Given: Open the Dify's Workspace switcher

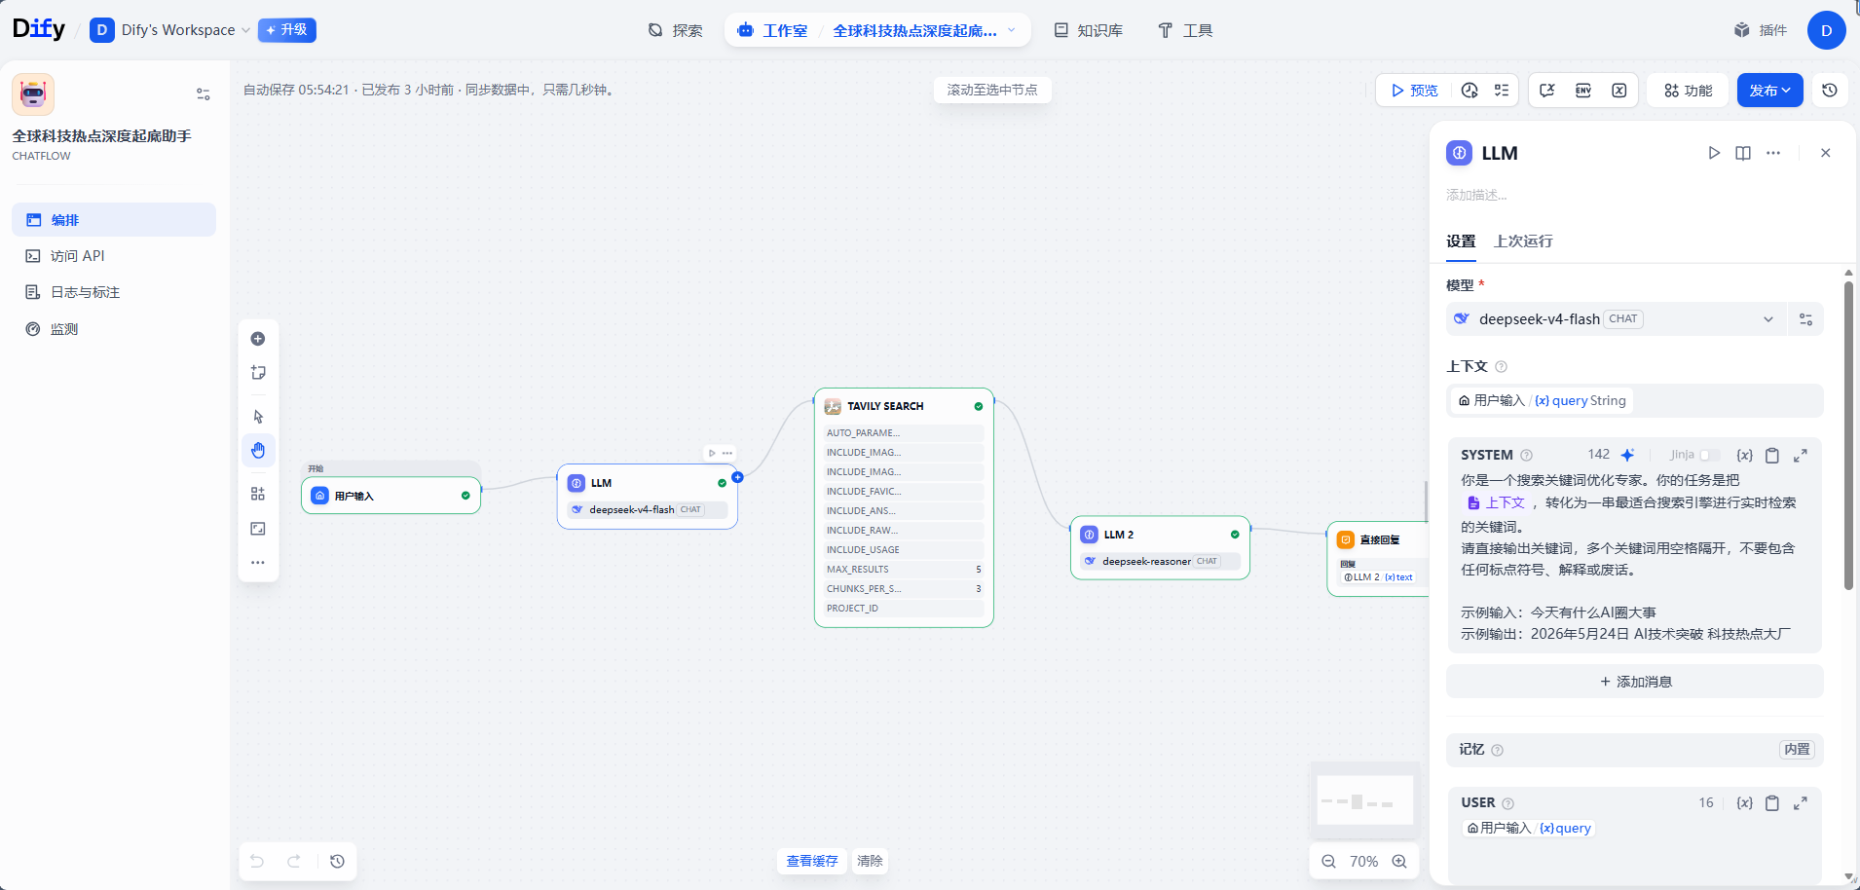Looking at the screenshot, I should pos(170,30).
